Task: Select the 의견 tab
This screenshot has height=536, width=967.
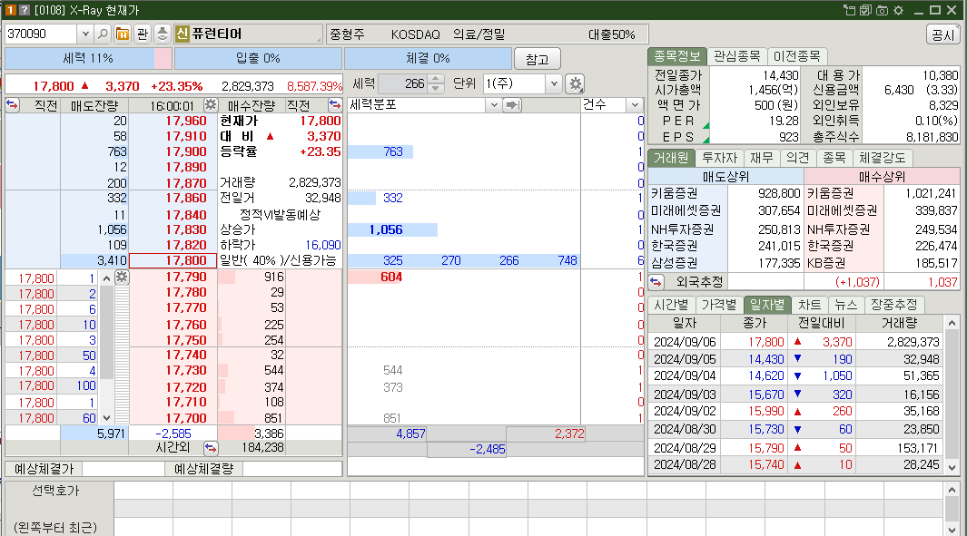Action: tap(797, 158)
